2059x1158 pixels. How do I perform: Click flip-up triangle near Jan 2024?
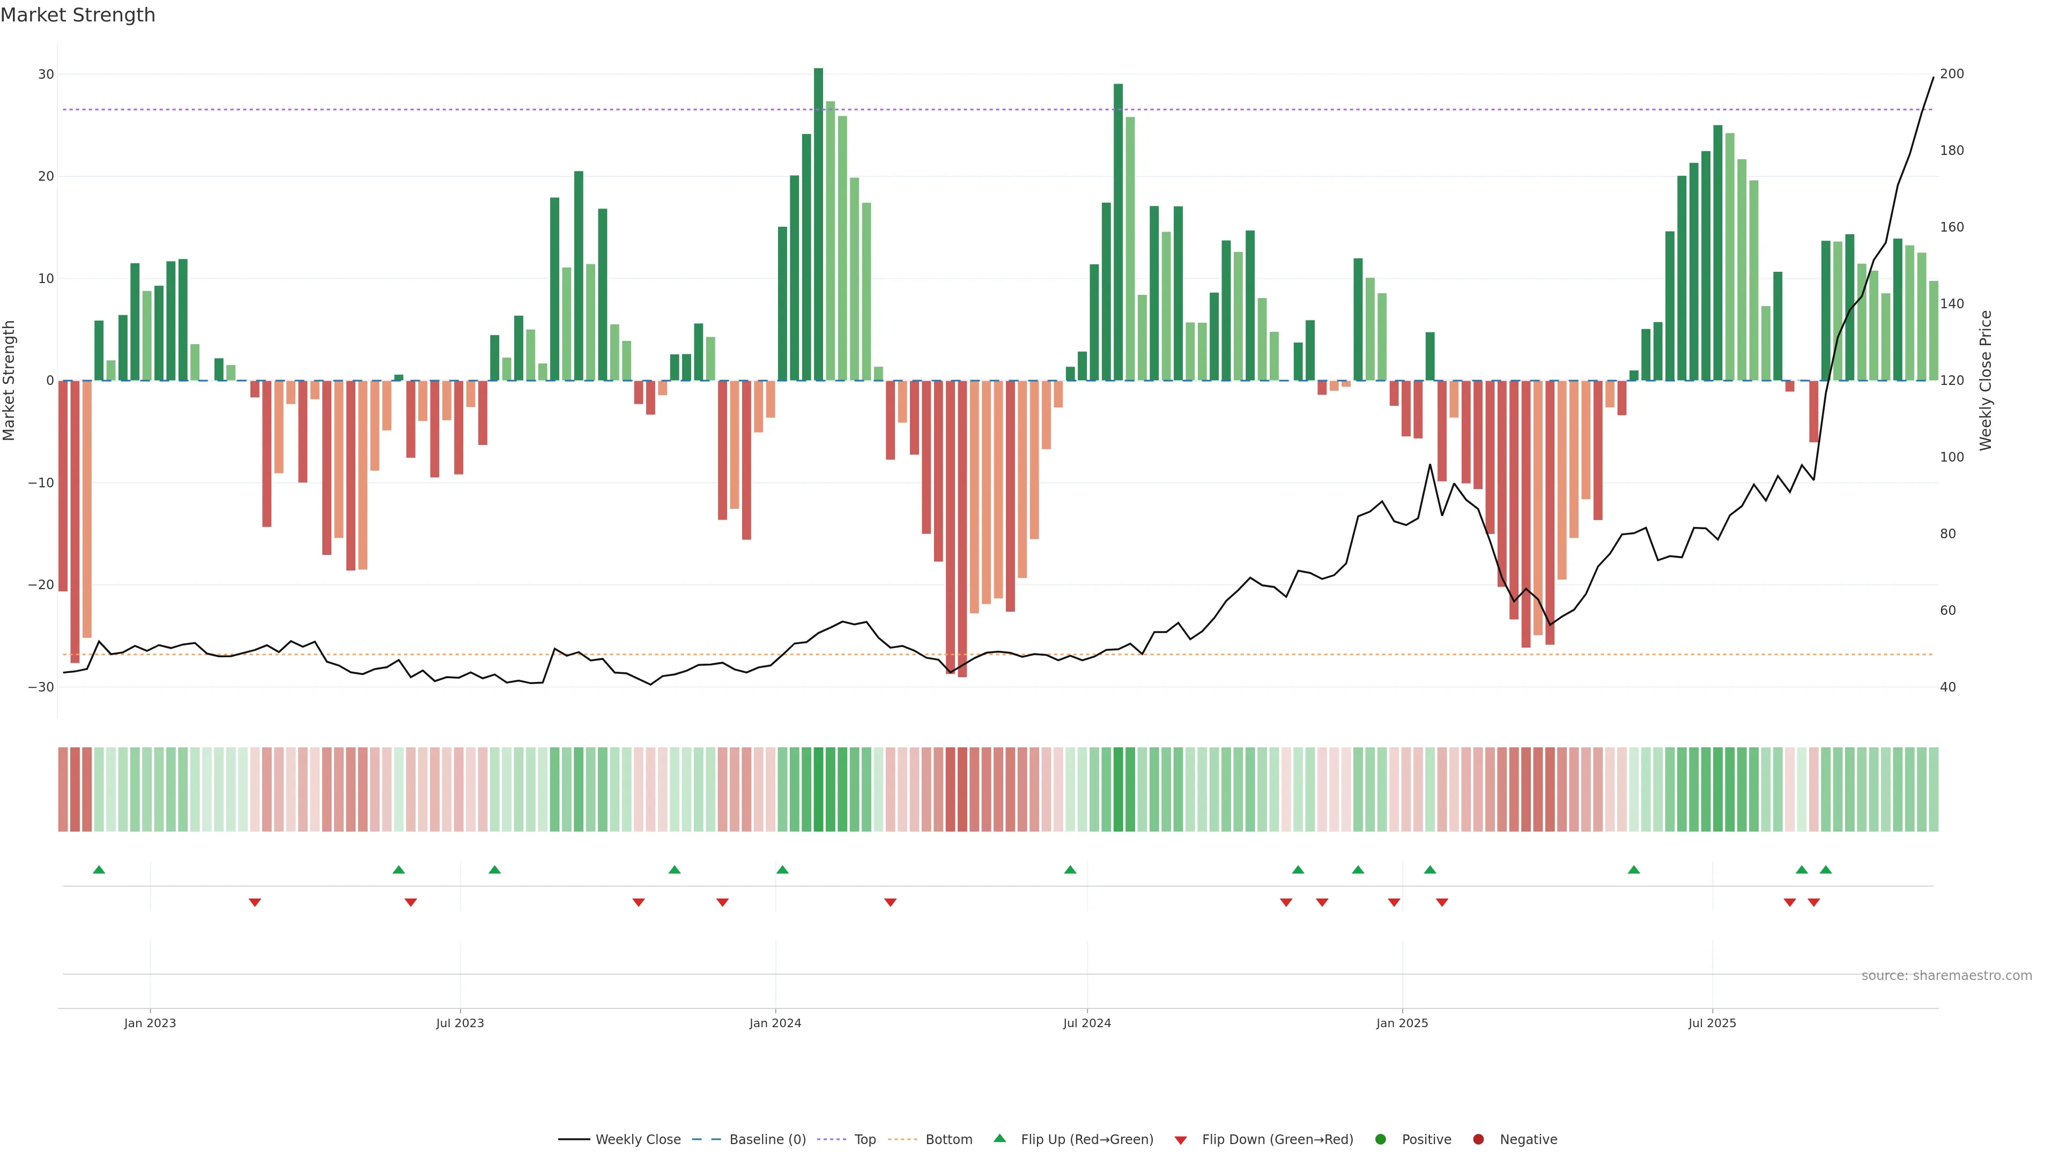coord(782,870)
